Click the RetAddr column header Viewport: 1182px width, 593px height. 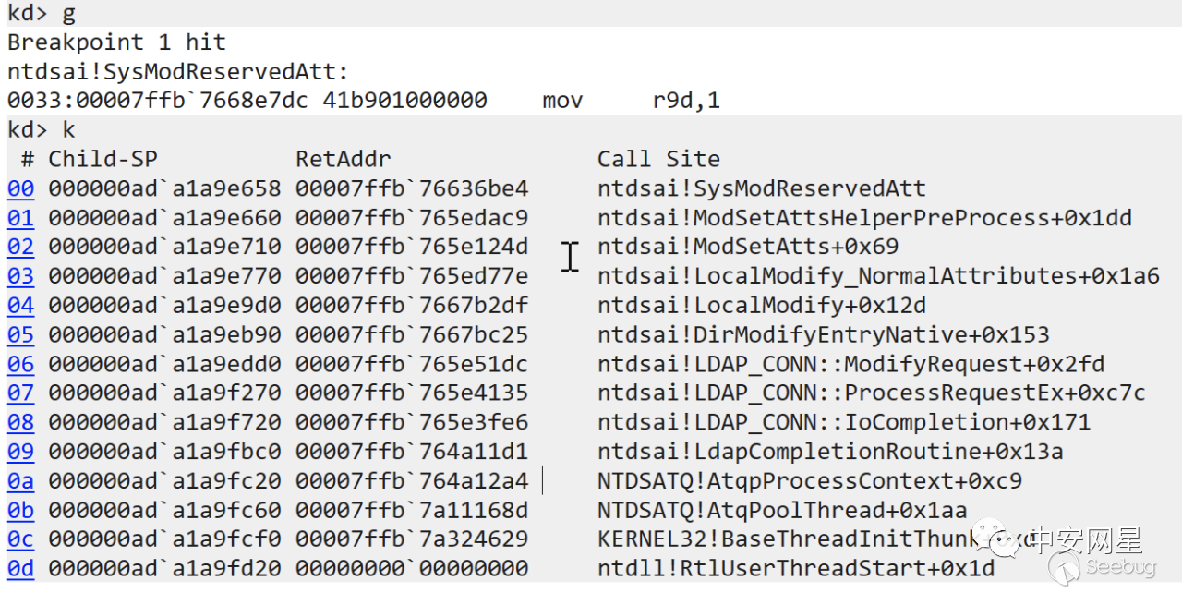[343, 159]
